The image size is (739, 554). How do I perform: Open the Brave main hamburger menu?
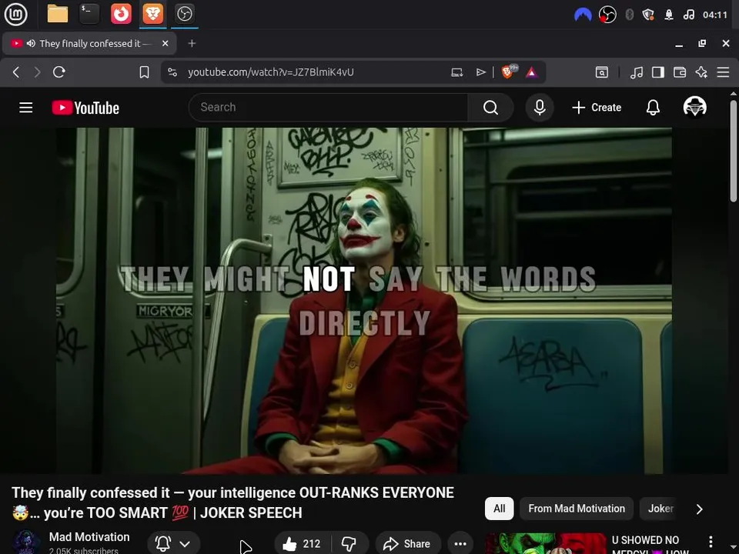[x=723, y=72]
